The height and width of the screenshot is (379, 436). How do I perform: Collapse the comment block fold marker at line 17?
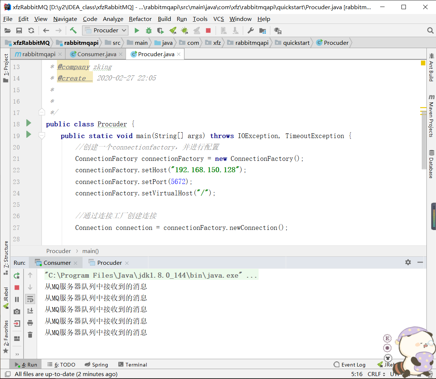(42, 112)
